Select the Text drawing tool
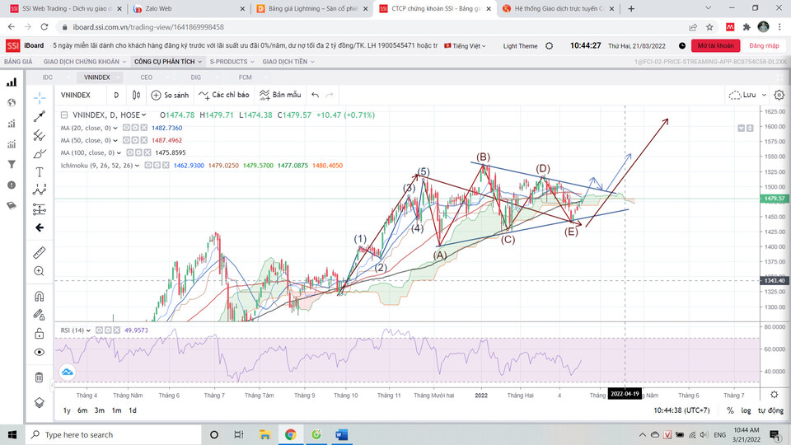The image size is (791, 445). [x=39, y=172]
